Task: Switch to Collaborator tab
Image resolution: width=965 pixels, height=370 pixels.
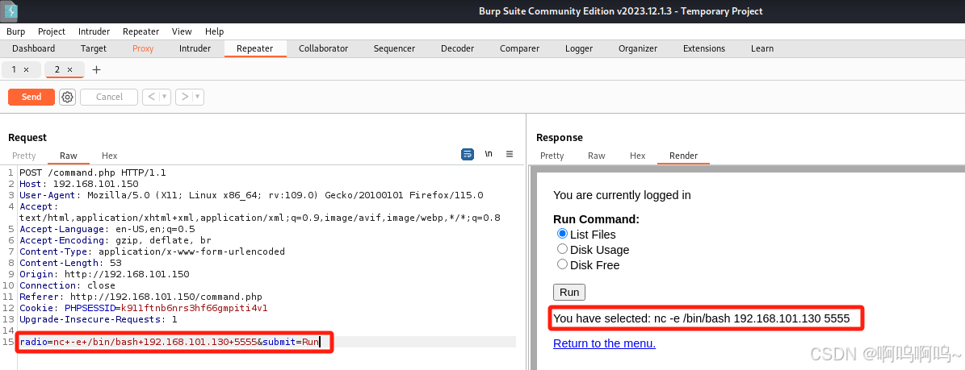Action: point(323,48)
